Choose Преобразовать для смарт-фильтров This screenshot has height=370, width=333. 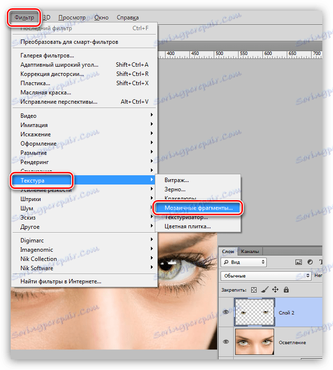pyautogui.click(x=84, y=42)
